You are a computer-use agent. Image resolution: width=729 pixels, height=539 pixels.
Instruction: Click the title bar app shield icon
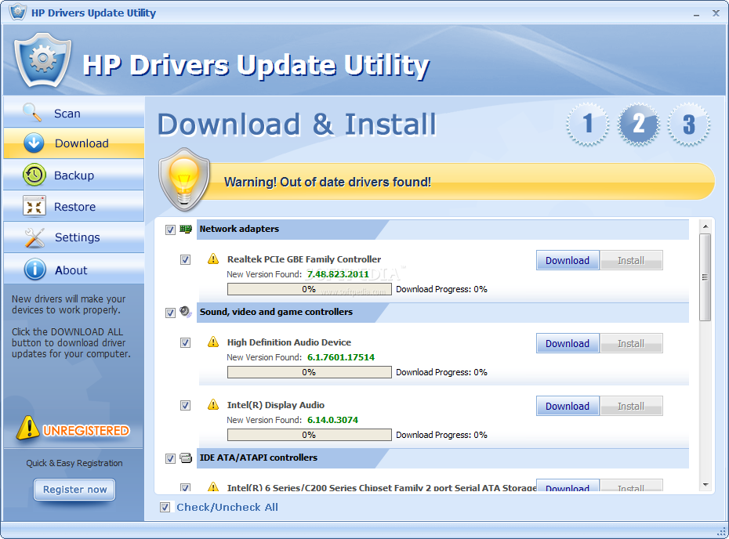(18, 11)
